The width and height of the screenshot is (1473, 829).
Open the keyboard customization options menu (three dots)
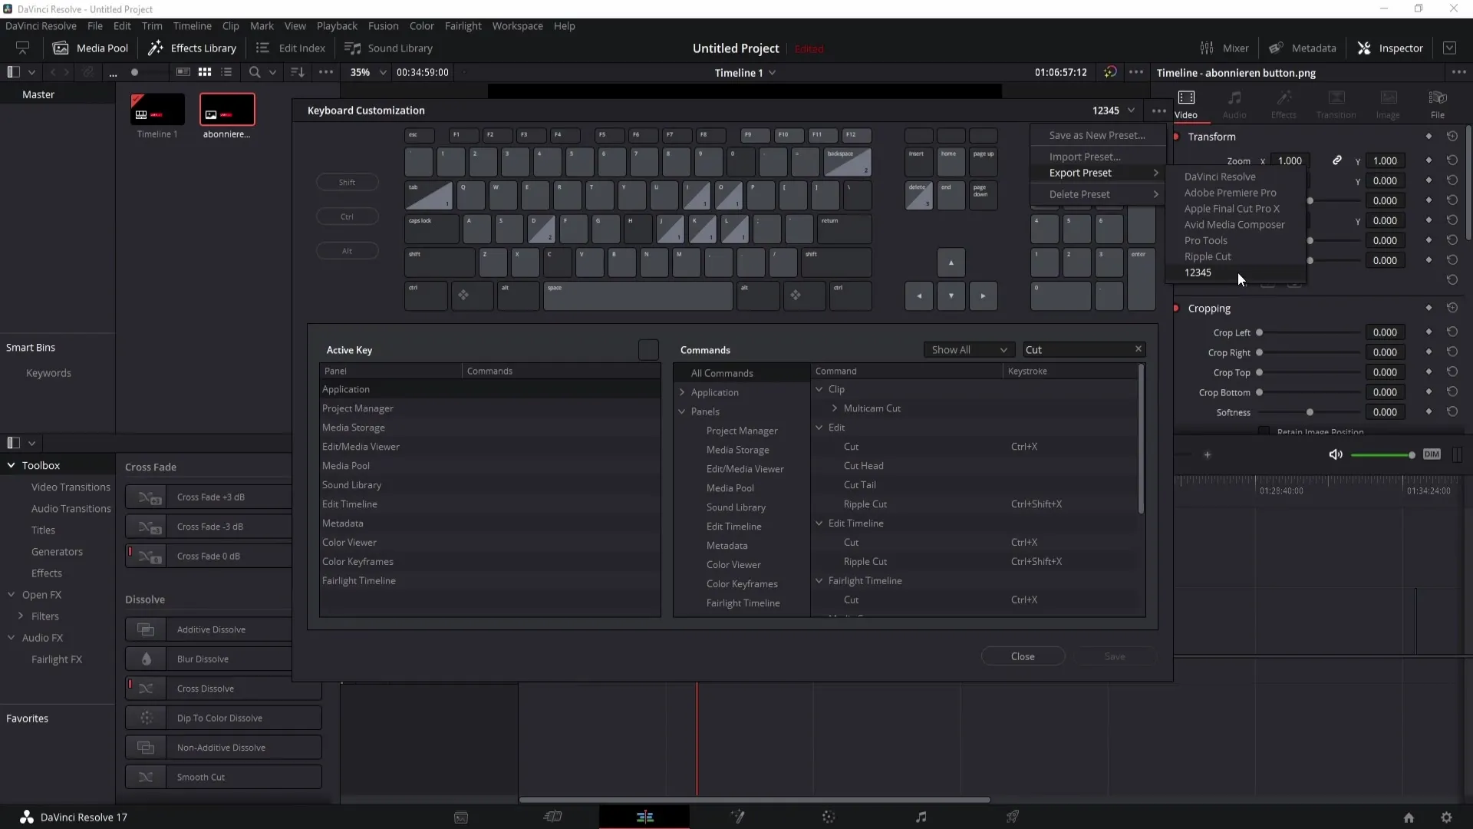1158,111
